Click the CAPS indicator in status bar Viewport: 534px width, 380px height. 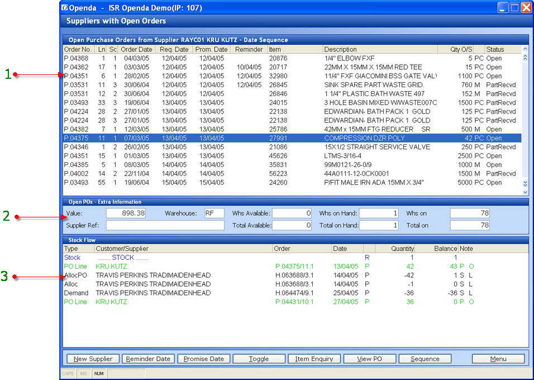(68, 373)
